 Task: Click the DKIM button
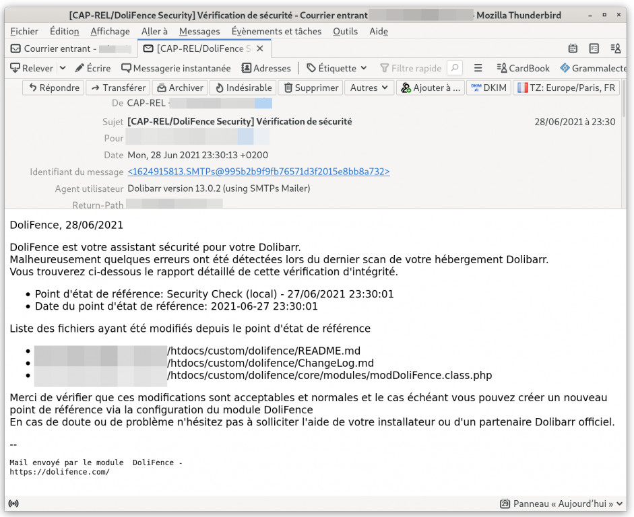[489, 88]
